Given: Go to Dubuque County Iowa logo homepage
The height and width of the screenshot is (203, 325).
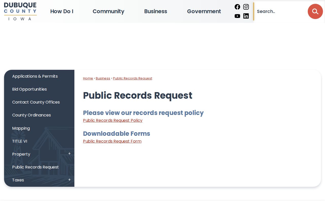Looking at the screenshot, I should pyautogui.click(x=20, y=12).
